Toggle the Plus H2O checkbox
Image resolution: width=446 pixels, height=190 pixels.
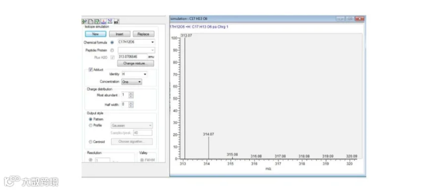tap(112, 57)
